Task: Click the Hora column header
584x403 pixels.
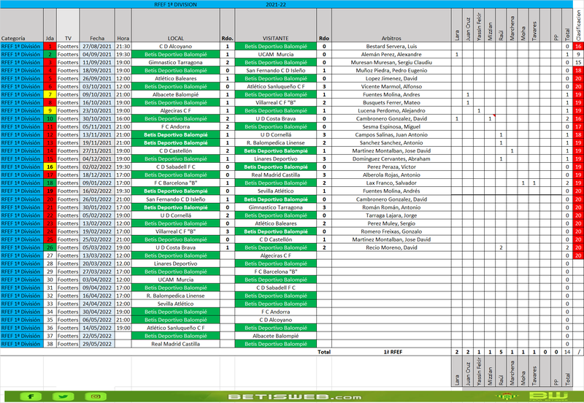Action: (123, 25)
